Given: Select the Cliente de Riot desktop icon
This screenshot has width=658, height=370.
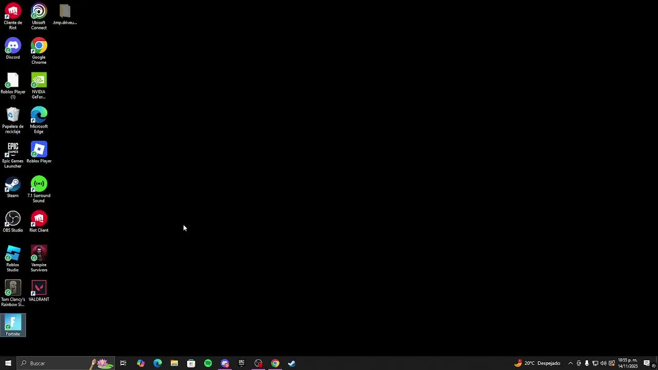Looking at the screenshot, I should (13, 16).
